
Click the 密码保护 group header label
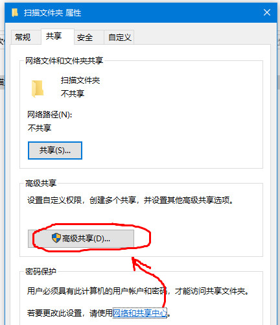41,271
